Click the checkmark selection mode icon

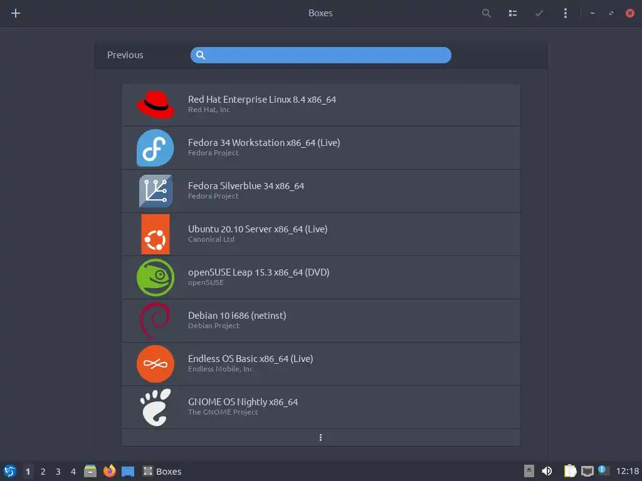[x=539, y=13]
